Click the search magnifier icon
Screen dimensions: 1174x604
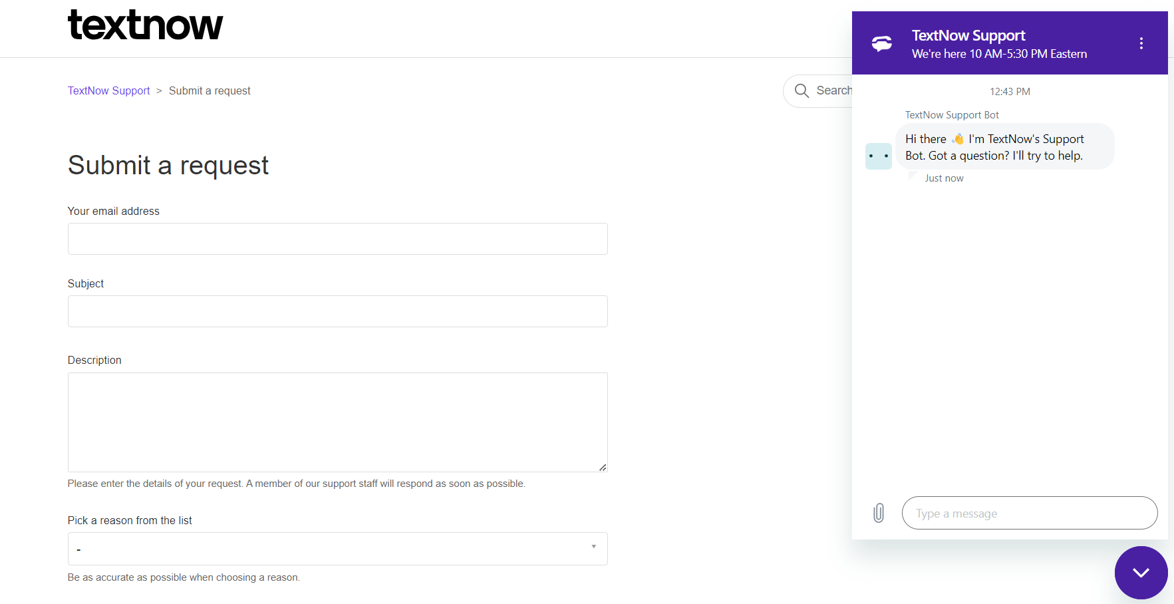point(802,90)
